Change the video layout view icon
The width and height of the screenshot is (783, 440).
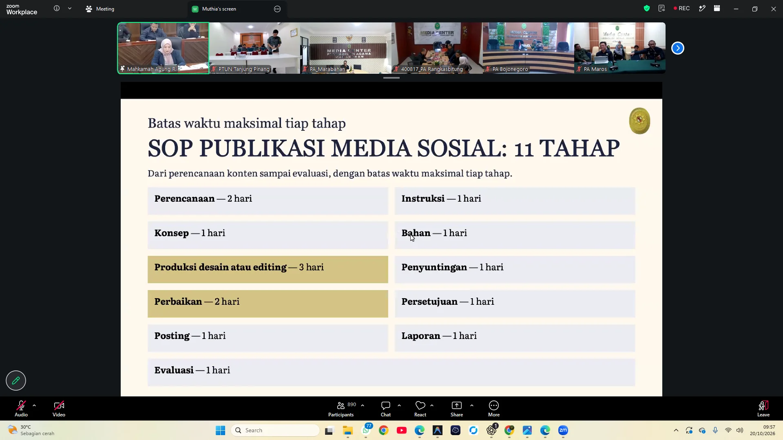pos(717,8)
